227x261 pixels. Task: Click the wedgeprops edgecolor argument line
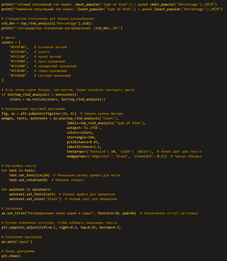tap(117, 156)
